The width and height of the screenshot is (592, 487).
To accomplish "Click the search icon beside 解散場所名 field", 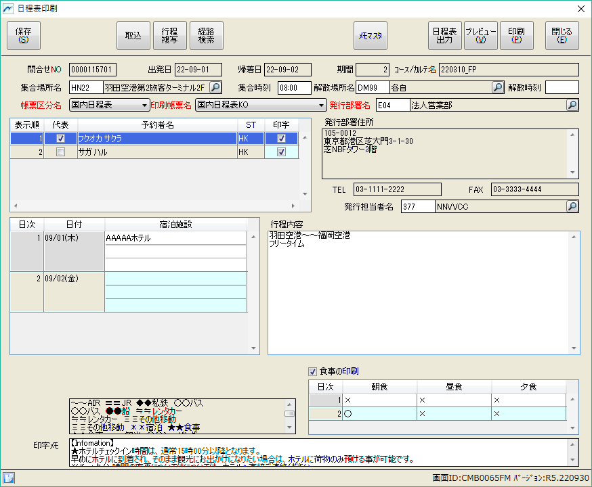I will pyautogui.click(x=498, y=87).
